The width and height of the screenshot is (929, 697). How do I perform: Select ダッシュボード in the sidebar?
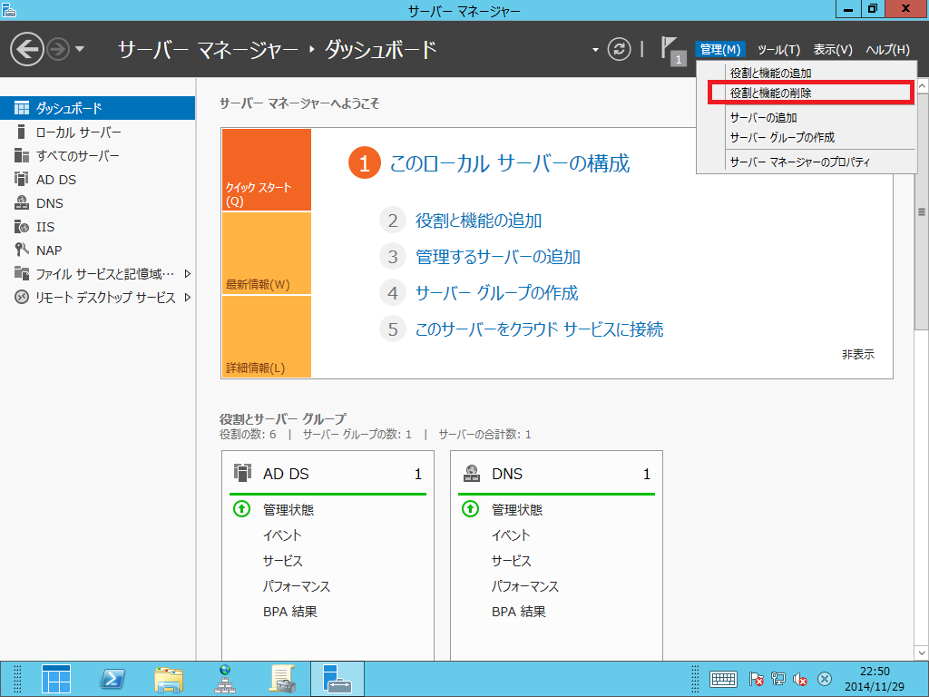point(97,108)
